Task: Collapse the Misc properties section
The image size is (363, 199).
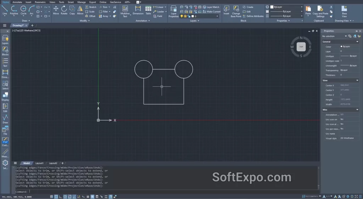Action: pos(357,109)
